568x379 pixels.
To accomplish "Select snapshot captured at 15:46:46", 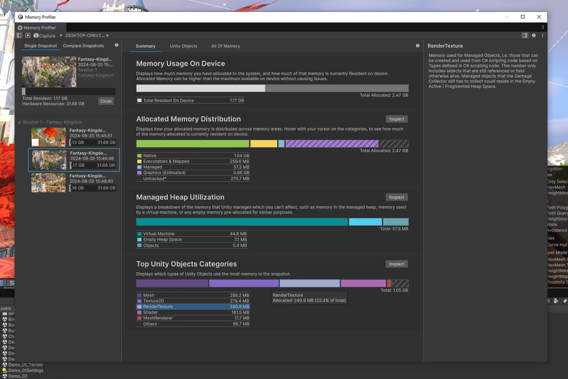I will (x=74, y=160).
